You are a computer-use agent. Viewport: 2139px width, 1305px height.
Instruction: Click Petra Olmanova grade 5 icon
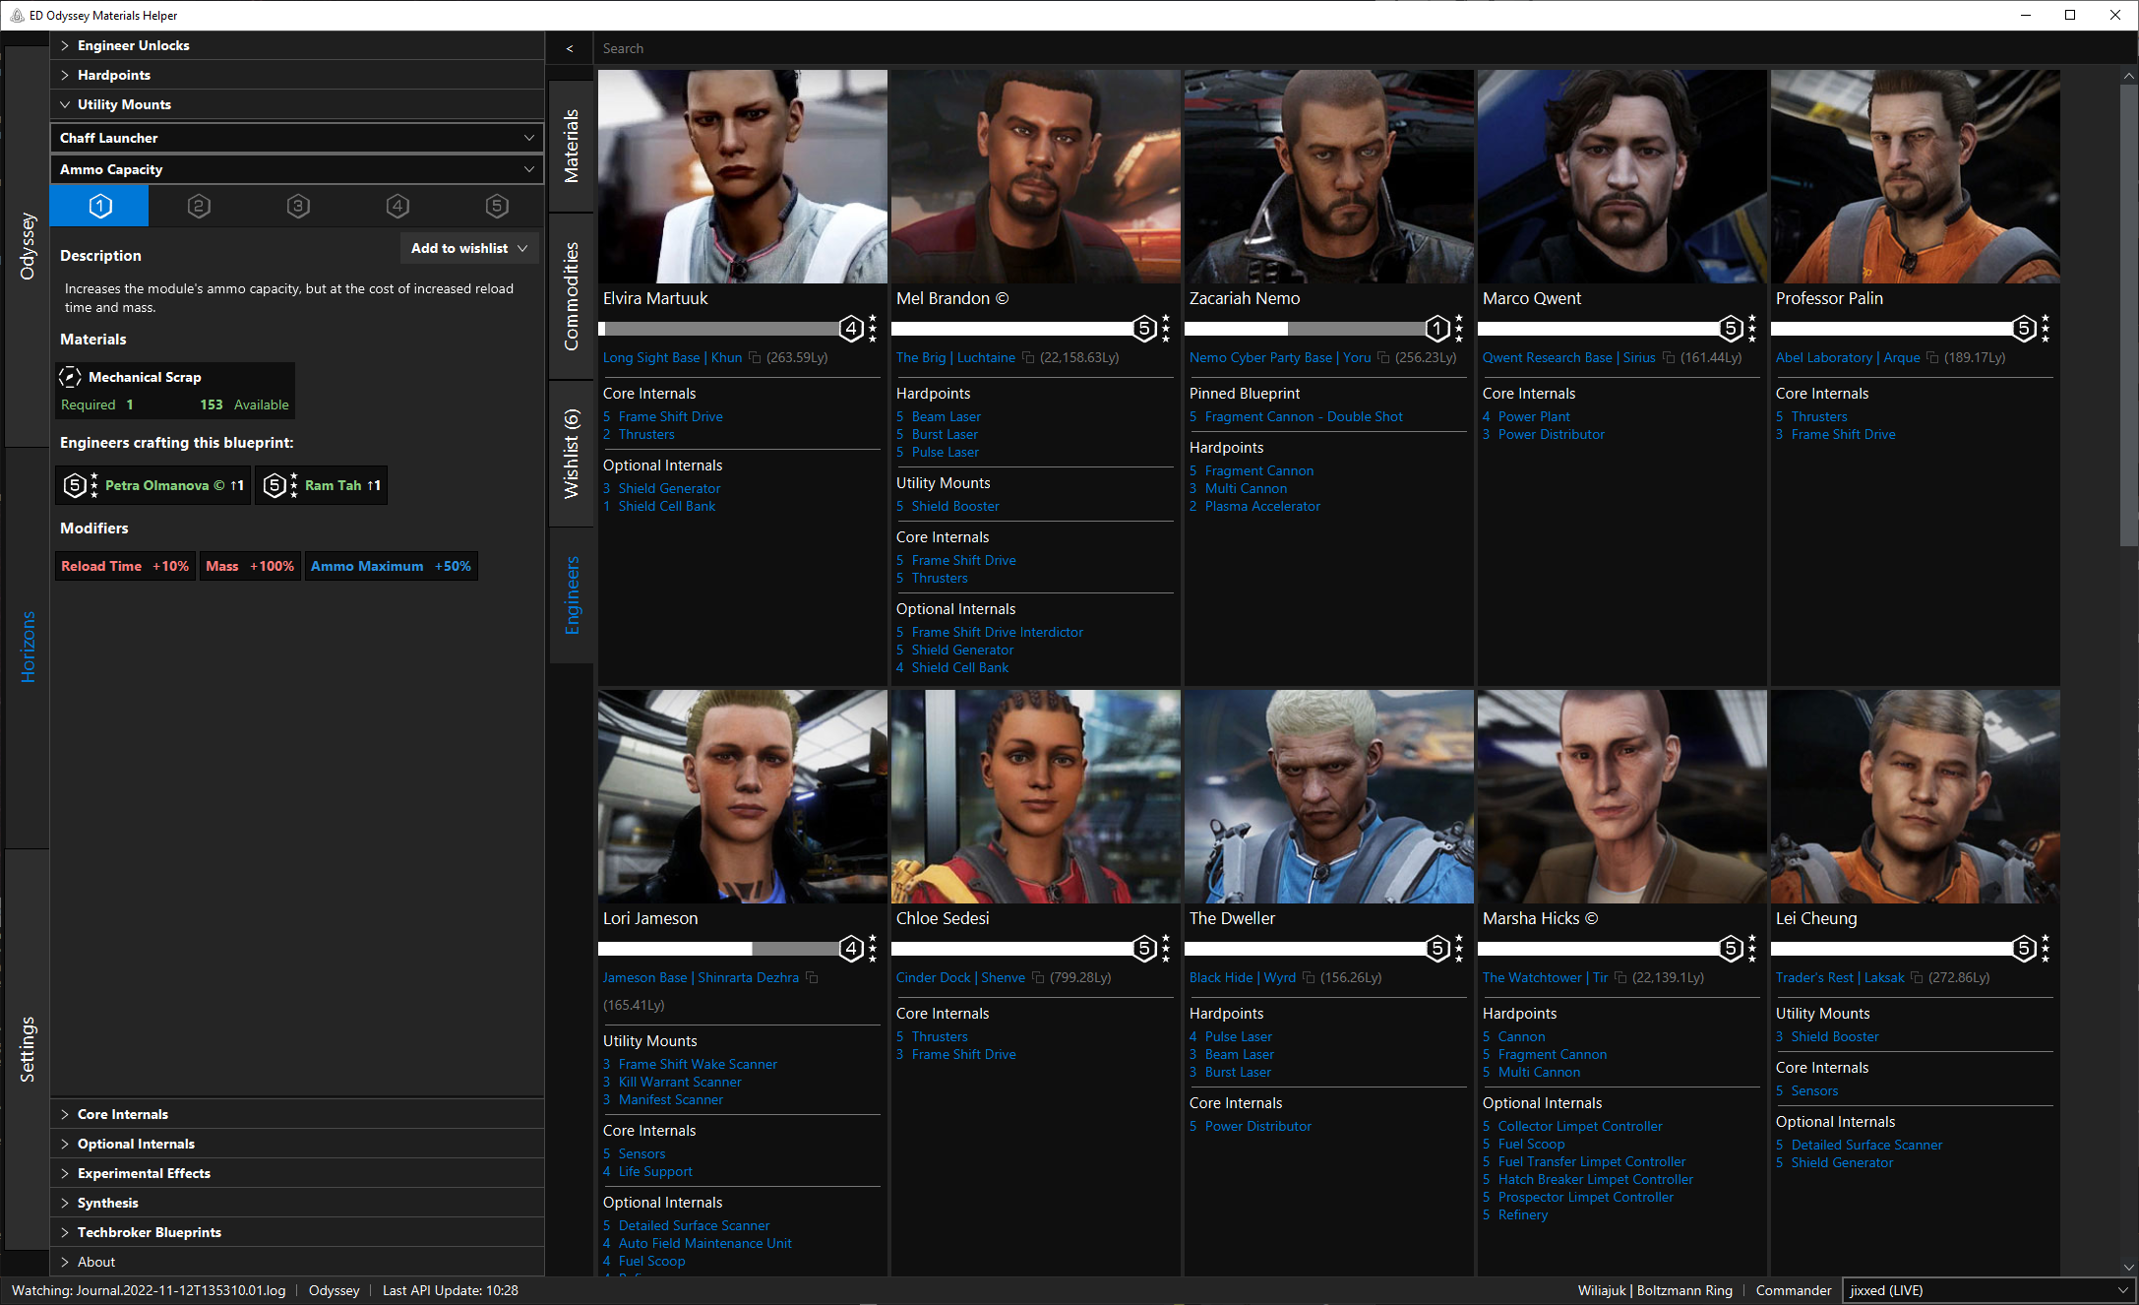(75, 485)
